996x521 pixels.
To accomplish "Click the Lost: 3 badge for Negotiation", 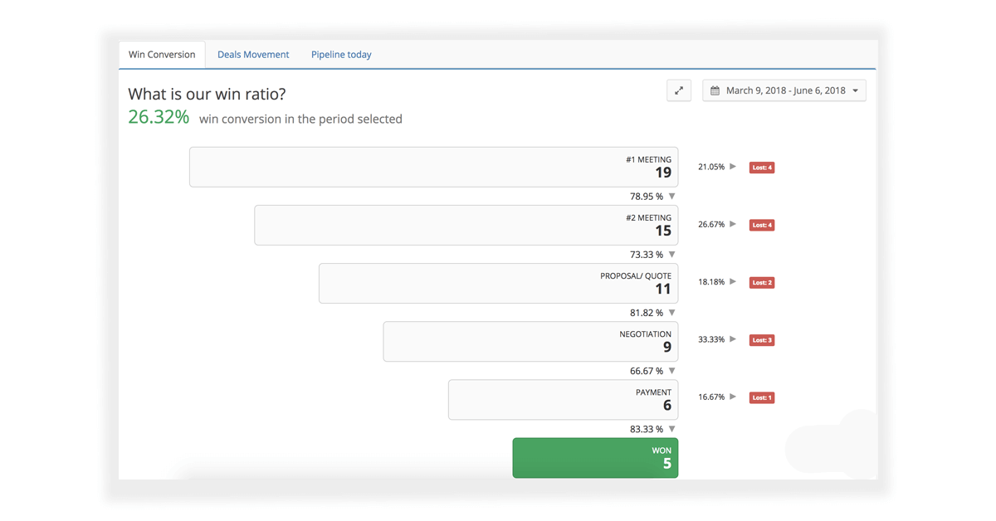I will coord(761,340).
